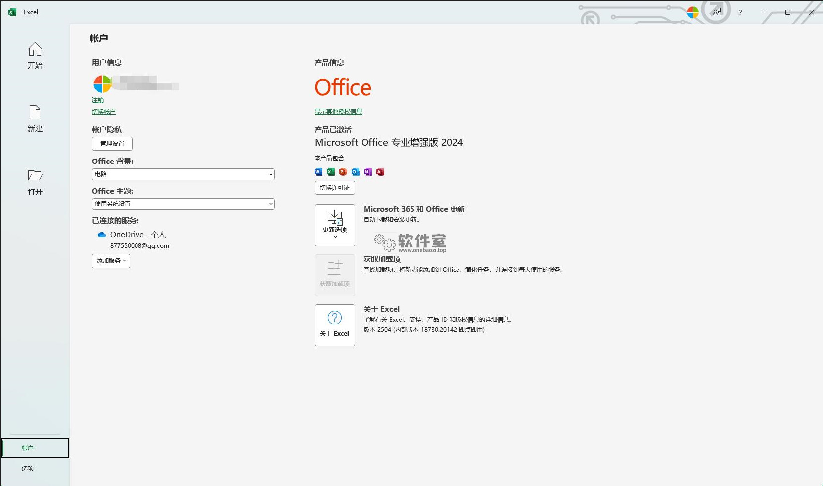Open the 添加服务 dropdown button
Image resolution: width=823 pixels, height=486 pixels.
pos(111,261)
